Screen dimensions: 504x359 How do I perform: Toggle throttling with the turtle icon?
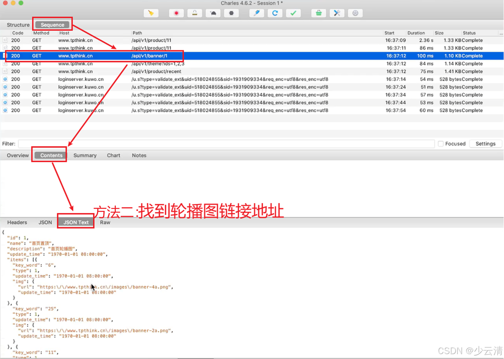(x=213, y=13)
